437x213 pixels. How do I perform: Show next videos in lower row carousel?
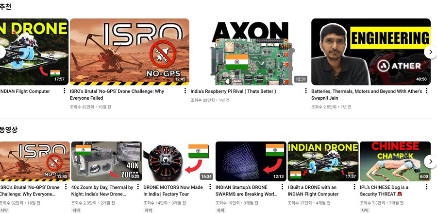(x=430, y=161)
